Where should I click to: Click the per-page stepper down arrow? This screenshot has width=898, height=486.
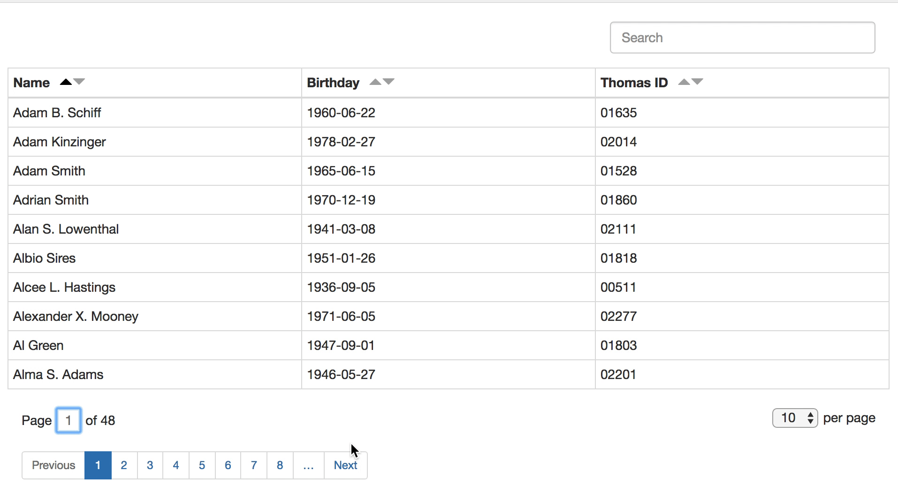[811, 422]
